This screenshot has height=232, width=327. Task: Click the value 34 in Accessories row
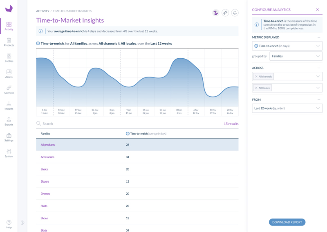tap(128, 157)
